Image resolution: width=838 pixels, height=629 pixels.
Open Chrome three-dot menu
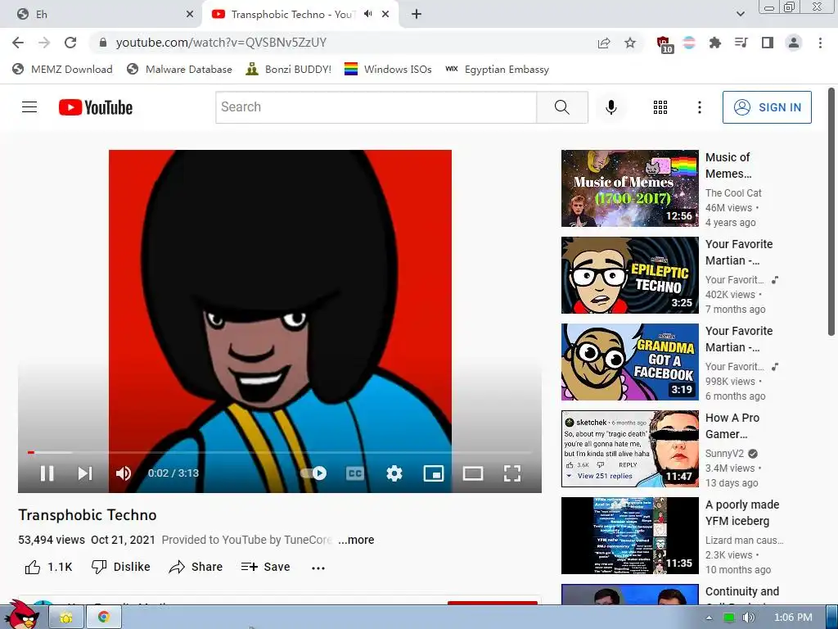pyautogui.click(x=820, y=43)
